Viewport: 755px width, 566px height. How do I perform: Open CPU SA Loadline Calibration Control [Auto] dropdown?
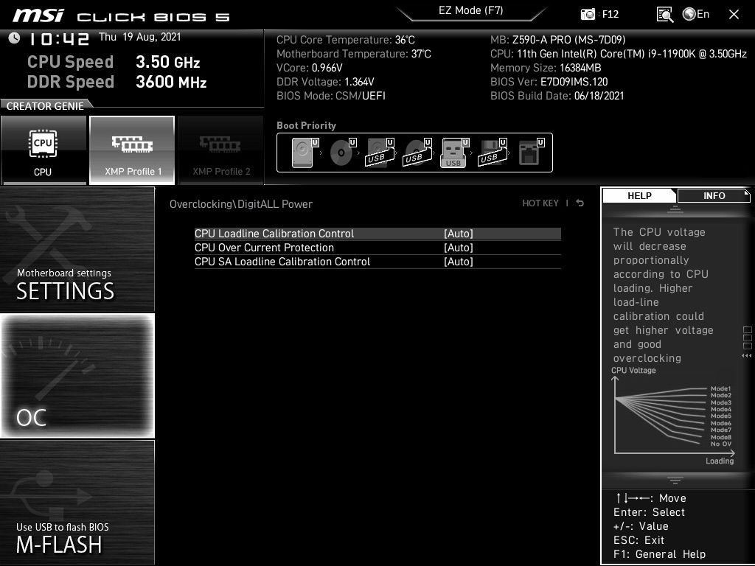(x=459, y=262)
